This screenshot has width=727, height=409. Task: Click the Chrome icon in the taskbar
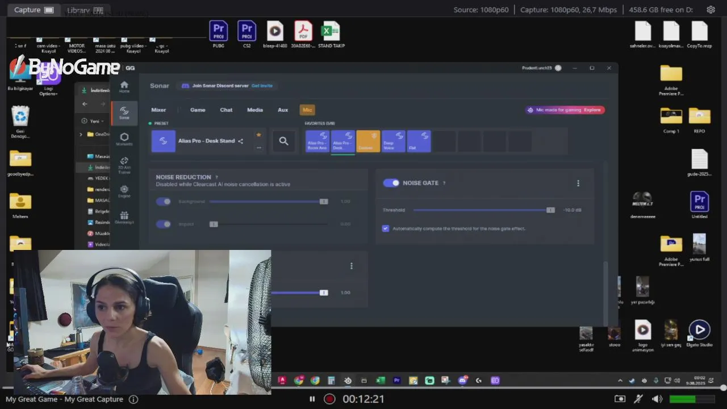(x=315, y=381)
